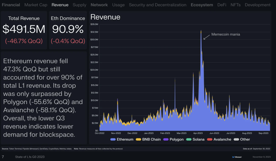
Task: Open the Development tab
Action: point(258,5)
